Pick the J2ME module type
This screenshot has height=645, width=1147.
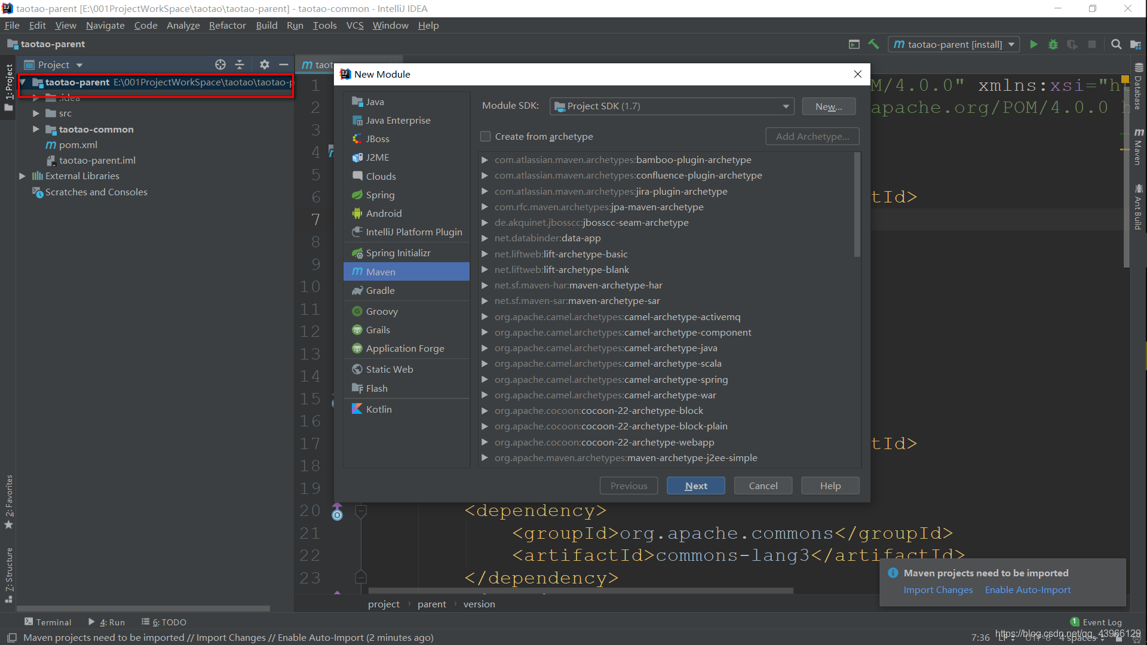point(407,158)
